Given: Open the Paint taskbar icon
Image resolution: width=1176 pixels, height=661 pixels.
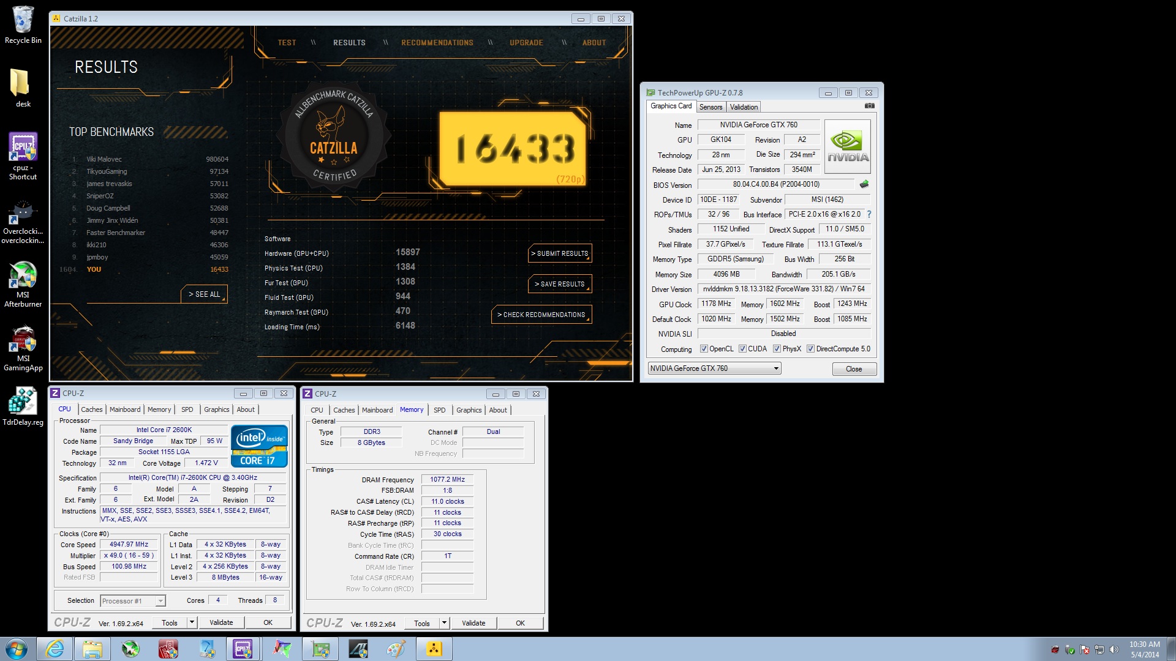Looking at the screenshot, I should click(396, 649).
